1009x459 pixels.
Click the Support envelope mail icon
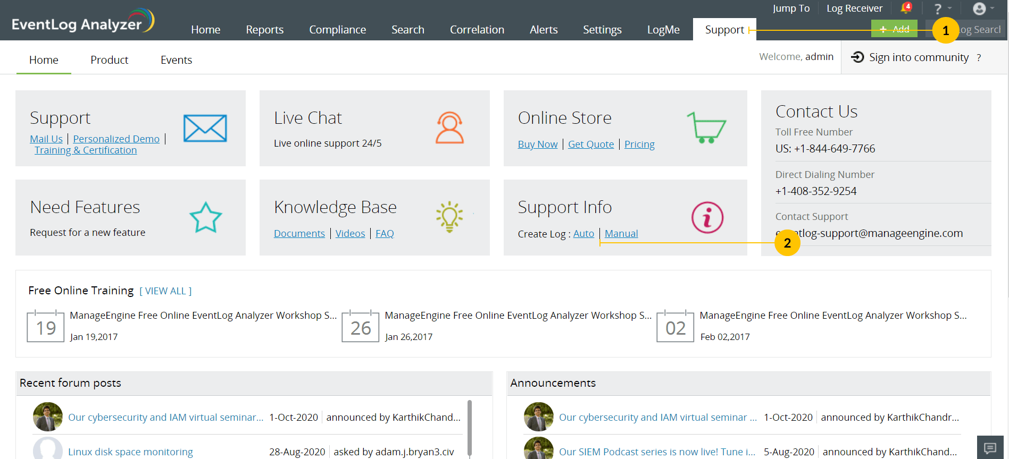point(205,128)
